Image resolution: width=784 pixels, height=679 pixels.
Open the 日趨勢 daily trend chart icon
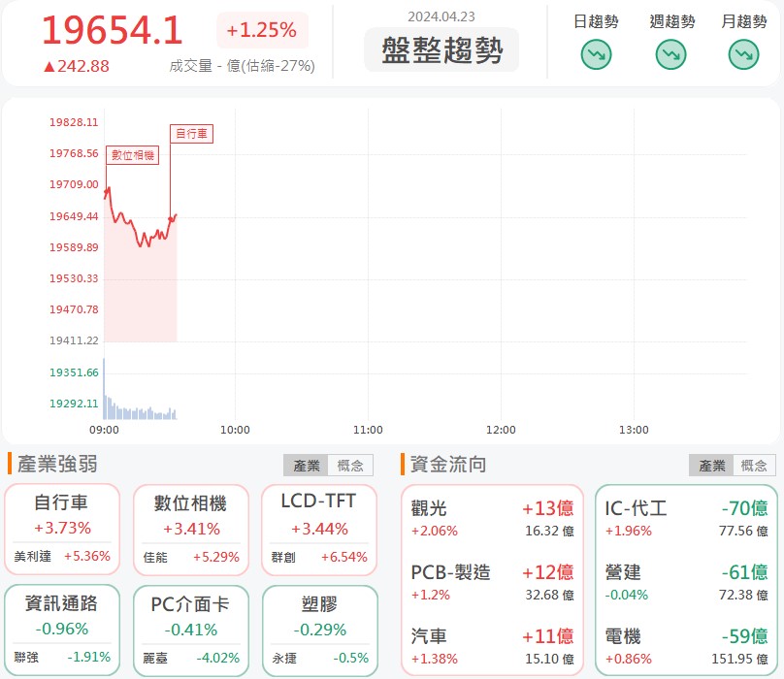[595, 54]
